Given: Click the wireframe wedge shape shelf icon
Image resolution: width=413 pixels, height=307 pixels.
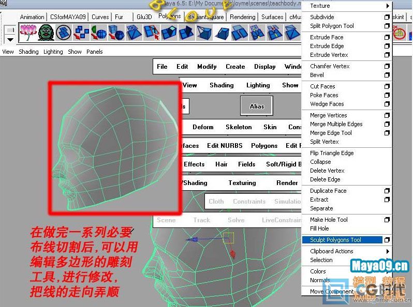Looking at the screenshot, I should [x=204, y=33].
